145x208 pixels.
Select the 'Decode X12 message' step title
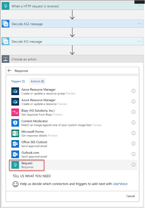tap(27, 42)
